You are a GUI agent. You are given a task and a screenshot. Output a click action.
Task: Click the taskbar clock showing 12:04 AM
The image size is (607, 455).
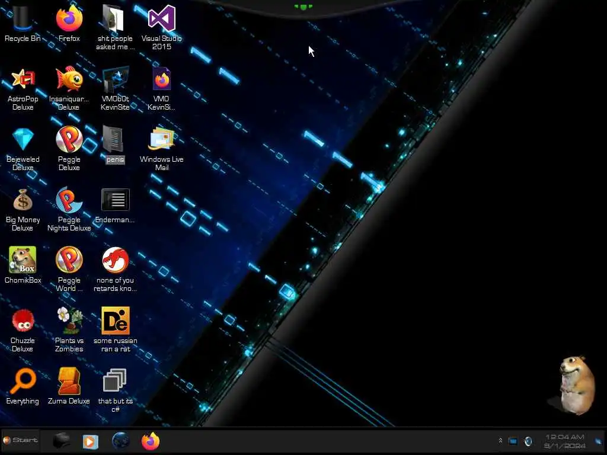point(565,441)
